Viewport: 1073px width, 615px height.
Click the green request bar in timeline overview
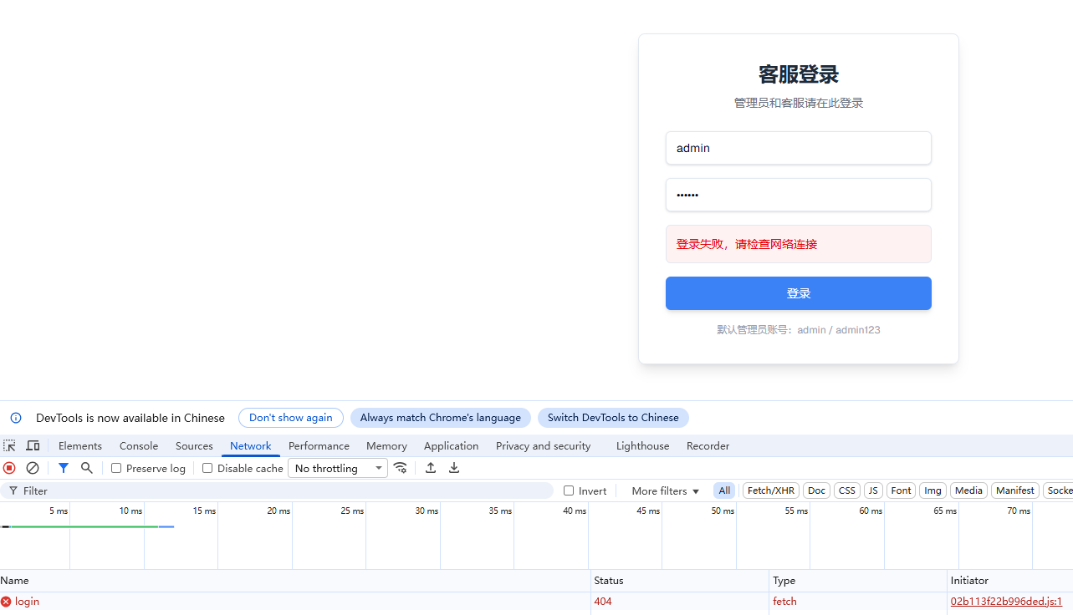[x=84, y=526]
